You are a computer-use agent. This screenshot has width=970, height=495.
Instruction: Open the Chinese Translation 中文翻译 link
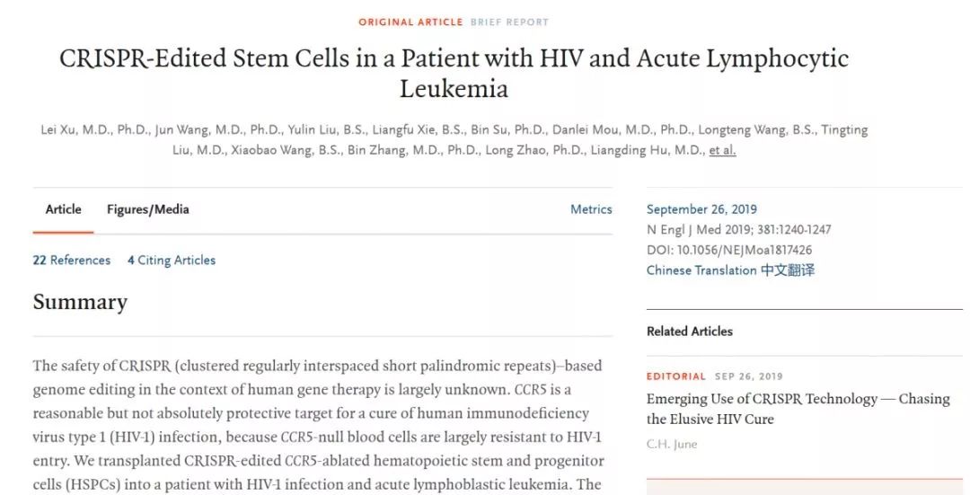(730, 270)
